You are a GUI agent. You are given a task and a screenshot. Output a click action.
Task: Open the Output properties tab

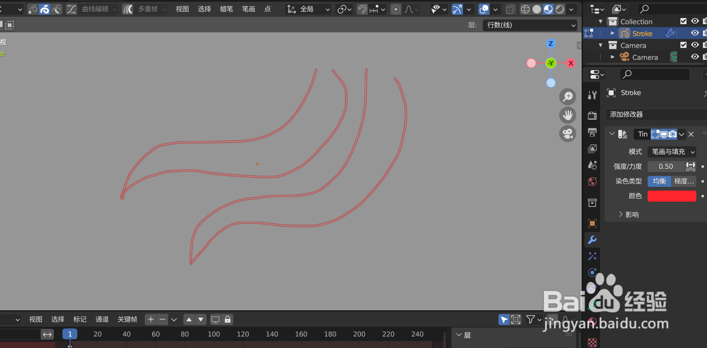[592, 132]
